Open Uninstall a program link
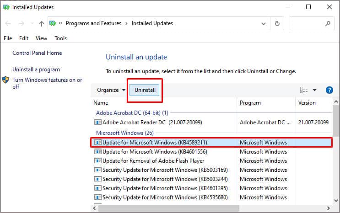Screen dimensions: 340x213 pos(36,69)
